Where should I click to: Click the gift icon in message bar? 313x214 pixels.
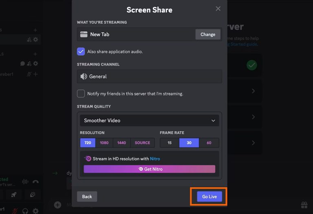(304, 205)
